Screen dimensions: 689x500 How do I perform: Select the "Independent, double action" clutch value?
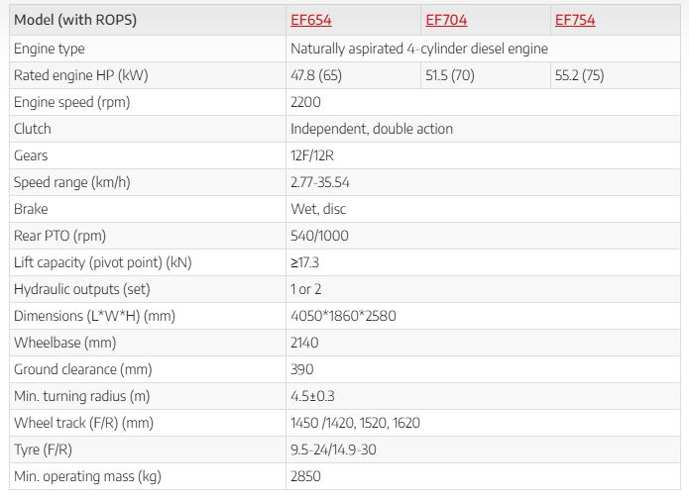point(372,129)
